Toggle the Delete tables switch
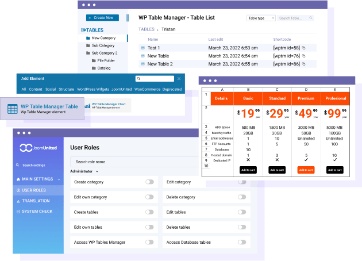Image resolution: width=362 pixels, height=261 pixels. click(x=242, y=227)
